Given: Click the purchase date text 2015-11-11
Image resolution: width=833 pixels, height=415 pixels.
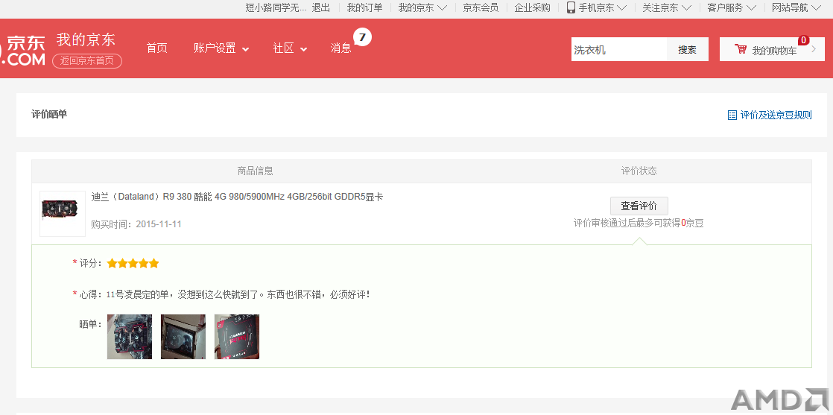Looking at the screenshot, I should point(159,224).
